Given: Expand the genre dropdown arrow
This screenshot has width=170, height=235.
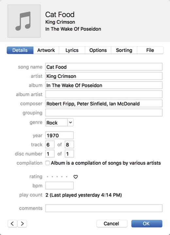Looking at the screenshot, I should coord(71,123).
